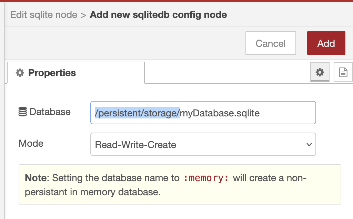Click the 'Read-Write-Create' selected value text
353x219 pixels.
135,145
